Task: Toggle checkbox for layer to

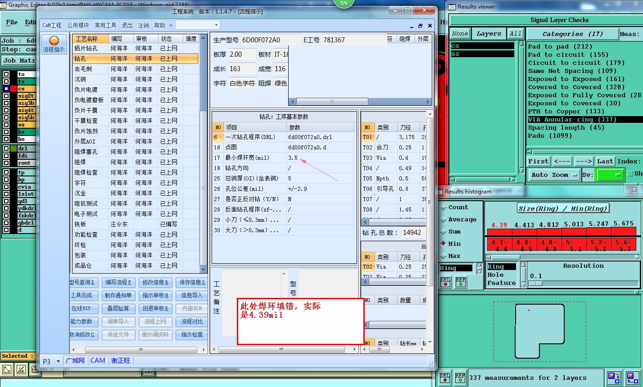Action: point(6,74)
